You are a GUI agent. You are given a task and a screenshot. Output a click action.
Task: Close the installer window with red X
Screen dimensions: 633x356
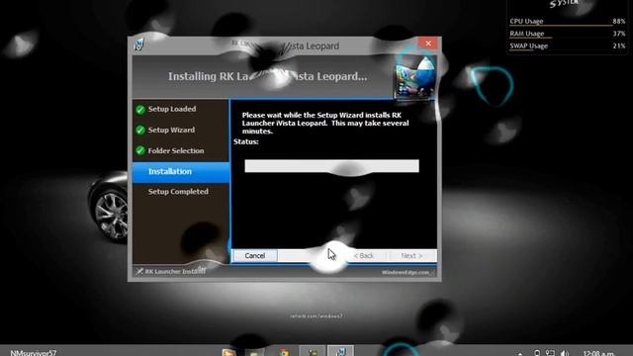pyautogui.click(x=428, y=44)
